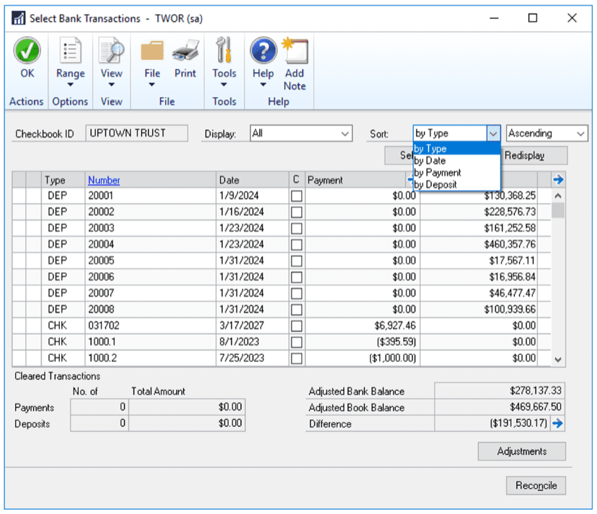Check the cleared box for deposit 20001
The width and height of the screenshot is (597, 514).
coord(296,196)
